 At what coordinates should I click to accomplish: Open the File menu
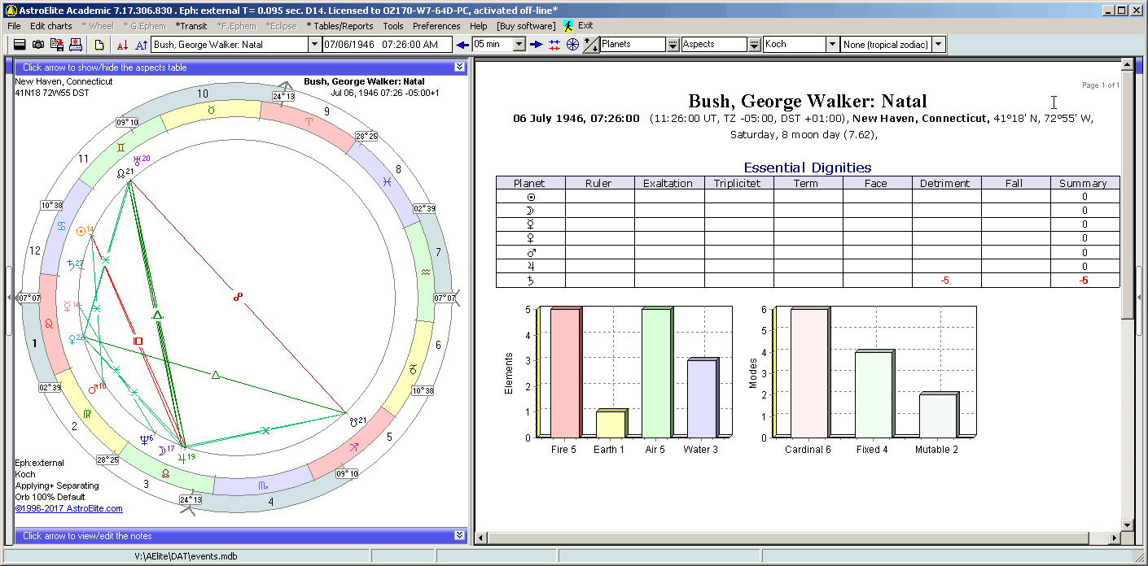click(x=14, y=26)
